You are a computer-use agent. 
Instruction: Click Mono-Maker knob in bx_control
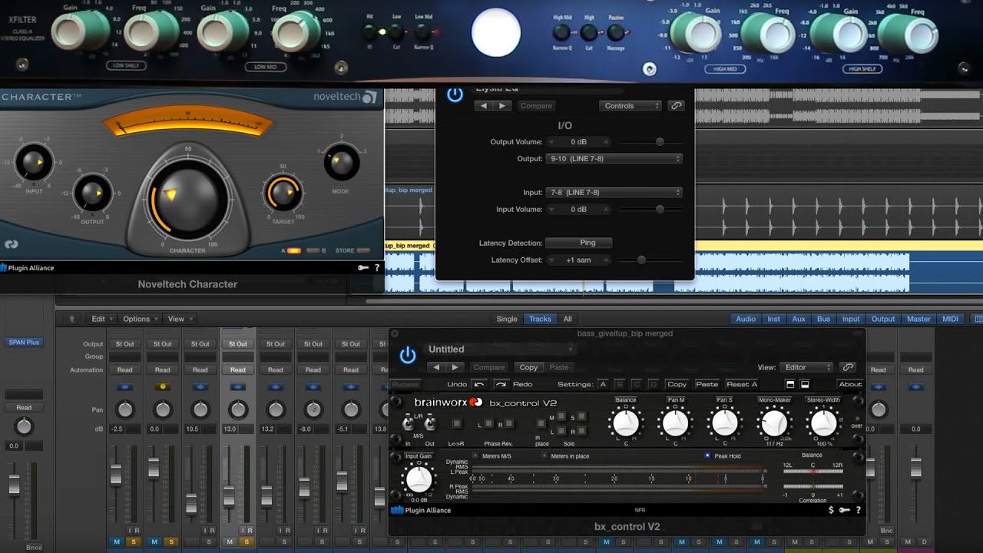tap(774, 422)
